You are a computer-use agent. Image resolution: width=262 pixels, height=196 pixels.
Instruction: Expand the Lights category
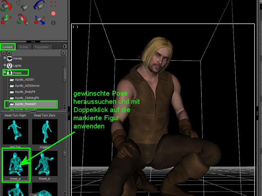pyautogui.click(x=5, y=65)
